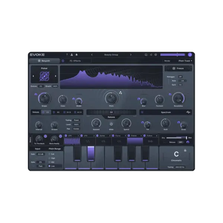The width and height of the screenshot is (223, 223).
Task: Select the Curve 3 modulator tab
Action: click(x=103, y=136)
